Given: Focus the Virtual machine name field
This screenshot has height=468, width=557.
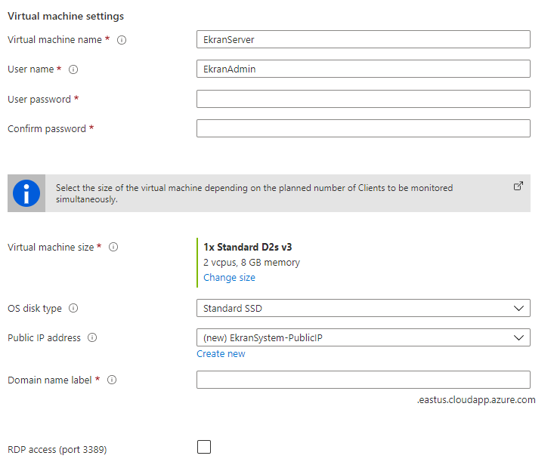Looking at the screenshot, I should pos(363,39).
